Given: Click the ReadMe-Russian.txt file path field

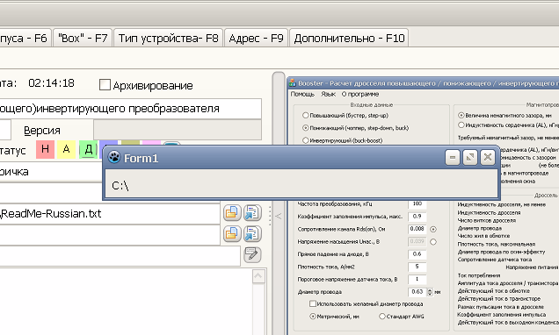Looking at the screenshot, I should coord(110,213).
